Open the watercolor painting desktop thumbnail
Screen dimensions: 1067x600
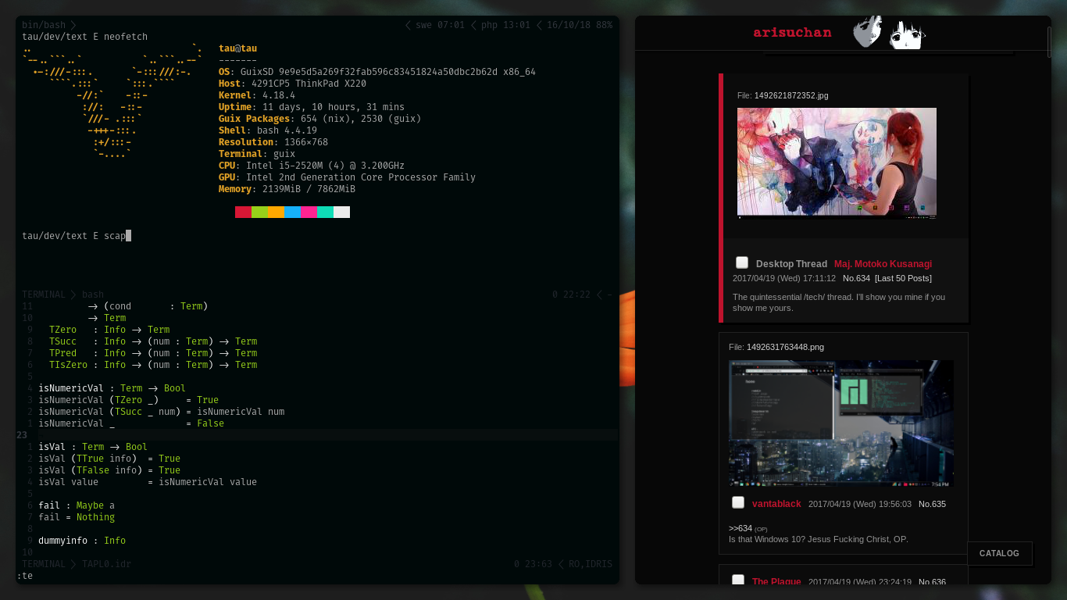pos(837,162)
